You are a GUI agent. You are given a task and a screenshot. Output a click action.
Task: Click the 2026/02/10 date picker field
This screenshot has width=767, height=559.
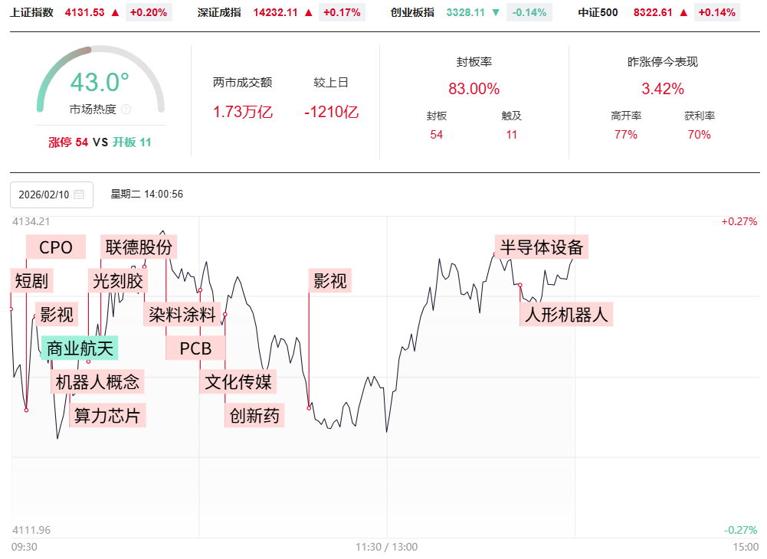click(x=51, y=195)
